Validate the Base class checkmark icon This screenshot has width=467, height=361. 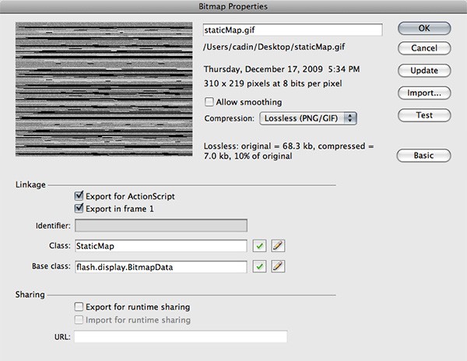pos(260,267)
